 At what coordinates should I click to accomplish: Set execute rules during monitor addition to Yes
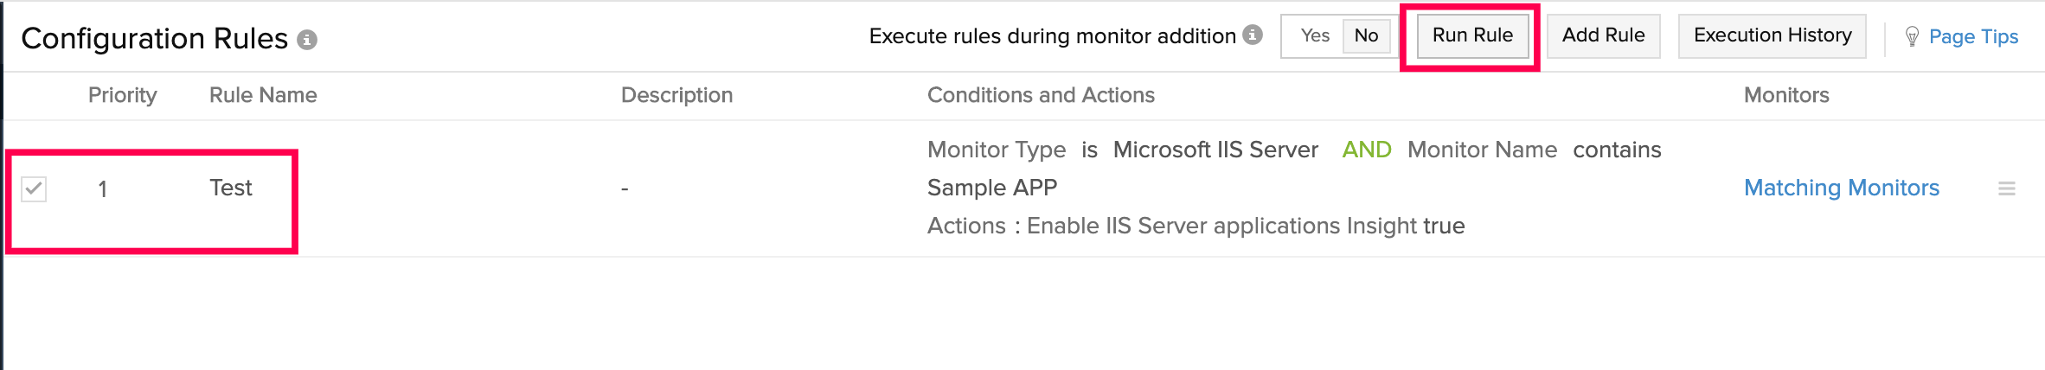(1314, 36)
